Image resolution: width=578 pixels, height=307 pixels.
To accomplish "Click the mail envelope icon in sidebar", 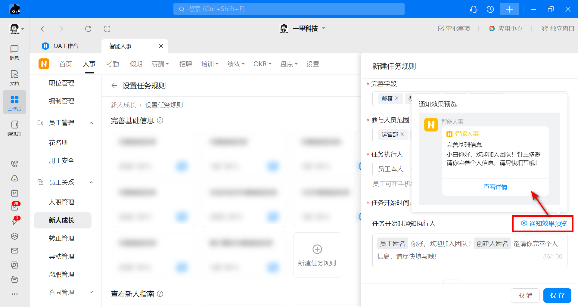I will coord(14,251).
